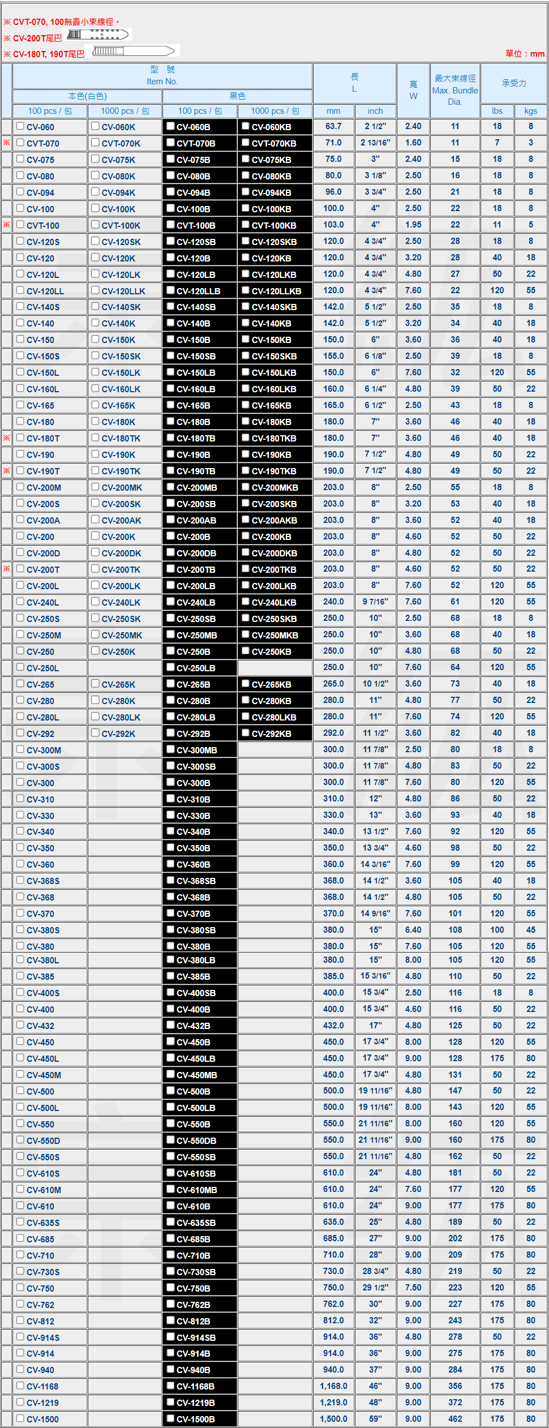Click the 'Max. Bundle Dia.' header
The height and width of the screenshot is (1428, 549).
pyautogui.click(x=455, y=90)
